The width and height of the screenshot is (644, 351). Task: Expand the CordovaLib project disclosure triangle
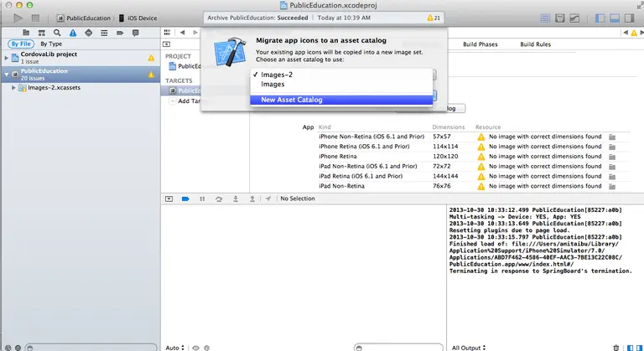6,58
